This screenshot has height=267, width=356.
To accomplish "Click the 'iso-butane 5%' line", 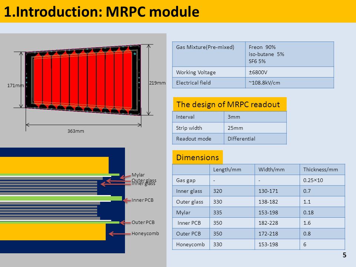I will [x=266, y=54].
